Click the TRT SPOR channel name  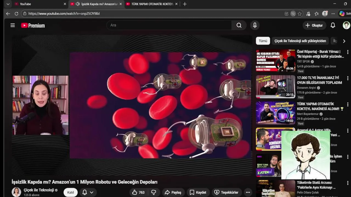click(x=303, y=62)
